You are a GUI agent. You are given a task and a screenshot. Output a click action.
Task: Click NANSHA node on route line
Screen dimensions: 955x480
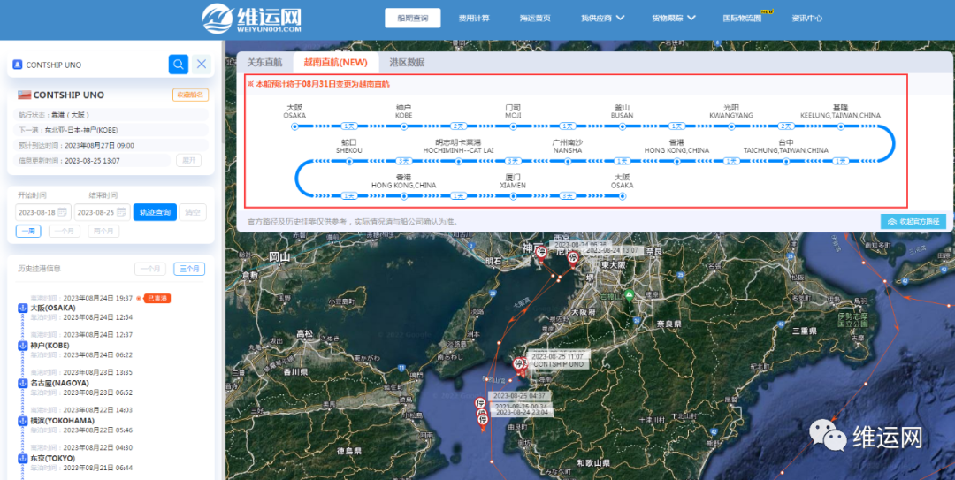tap(568, 162)
